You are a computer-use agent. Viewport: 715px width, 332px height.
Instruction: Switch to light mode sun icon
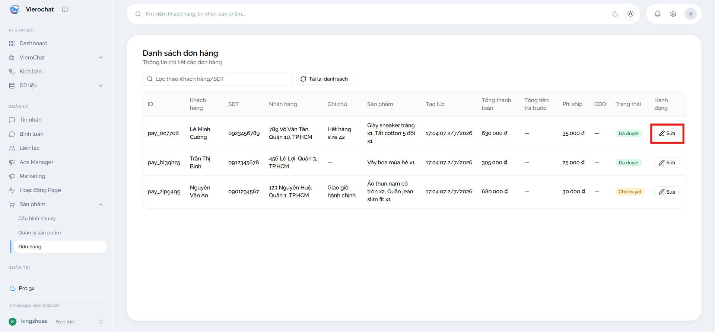[x=630, y=14]
